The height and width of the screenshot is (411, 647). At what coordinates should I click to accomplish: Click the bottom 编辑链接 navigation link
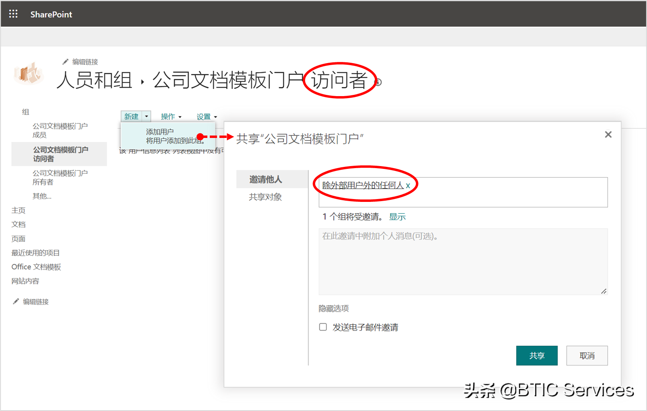(36, 302)
